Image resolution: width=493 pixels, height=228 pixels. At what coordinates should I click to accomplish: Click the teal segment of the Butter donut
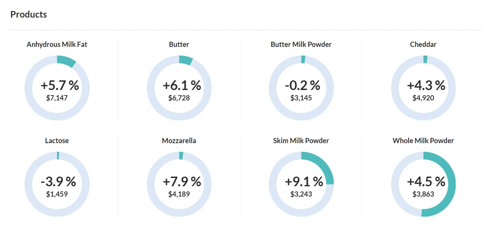(x=186, y=60)
